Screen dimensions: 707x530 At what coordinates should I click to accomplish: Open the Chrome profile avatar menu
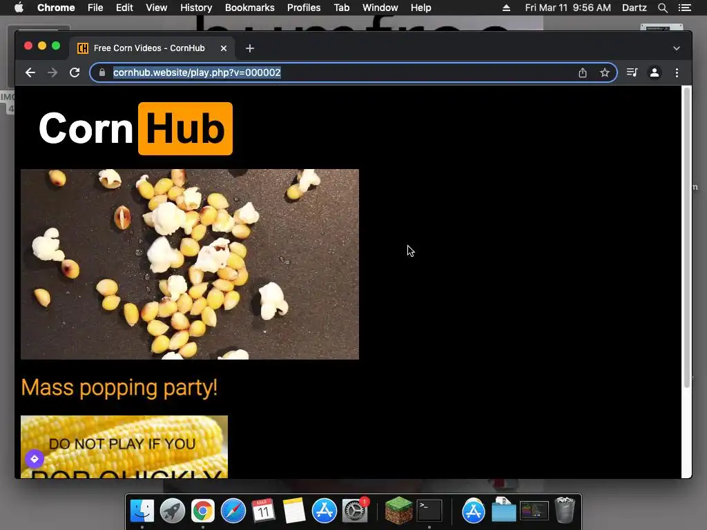click(655, 72)
